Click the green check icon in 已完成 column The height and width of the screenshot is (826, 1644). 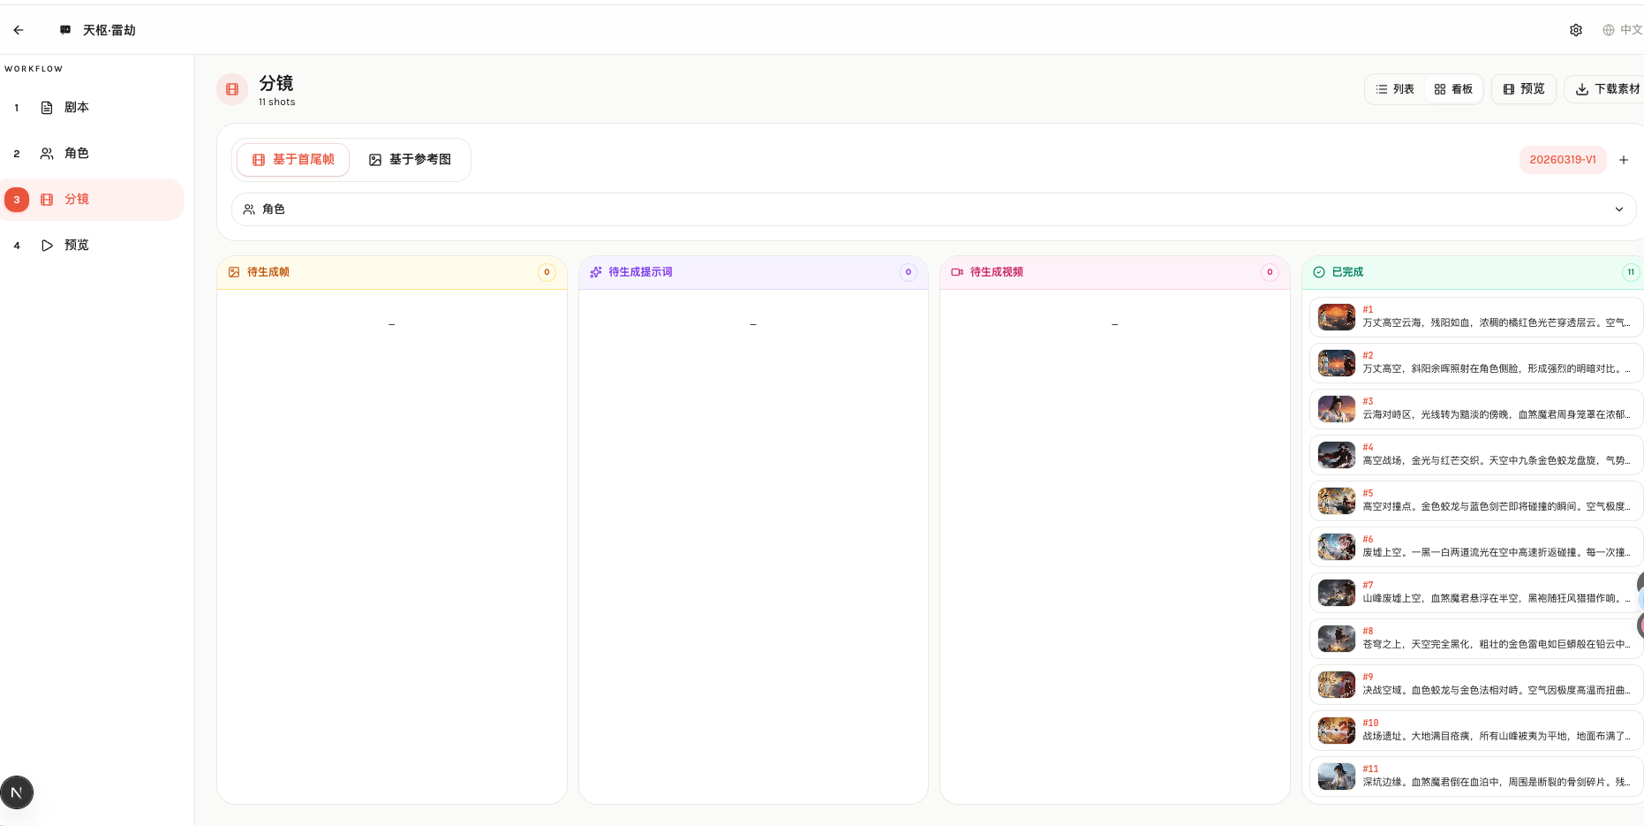pos(1319,272)
